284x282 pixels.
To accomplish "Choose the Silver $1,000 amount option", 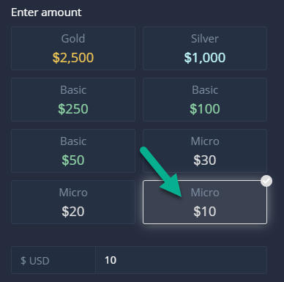I will 205,48.
